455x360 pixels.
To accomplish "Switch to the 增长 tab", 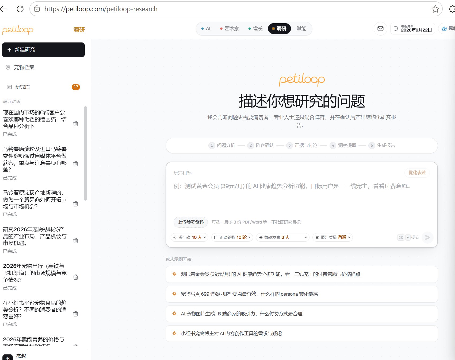I will pyautogui.click(x=255, y=29).
